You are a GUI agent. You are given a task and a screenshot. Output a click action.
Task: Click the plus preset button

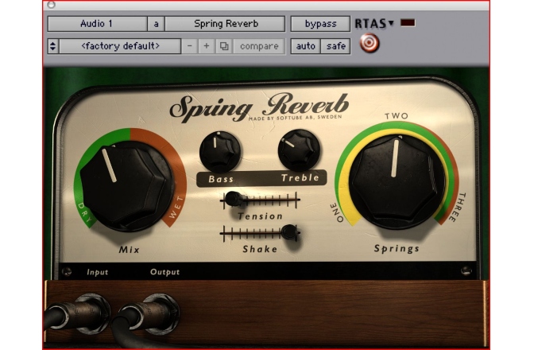pyautogui.click(x=207, y=46)
